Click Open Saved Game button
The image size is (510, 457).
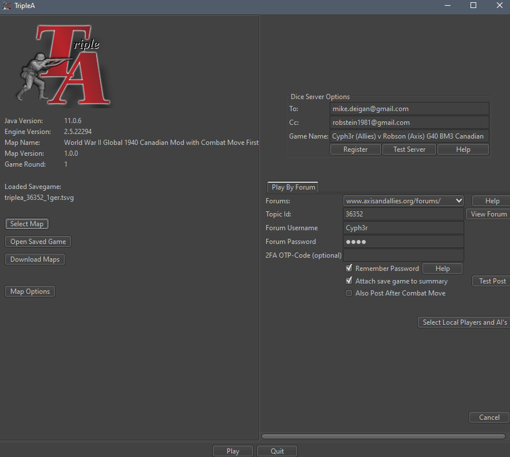pos(38,242)
